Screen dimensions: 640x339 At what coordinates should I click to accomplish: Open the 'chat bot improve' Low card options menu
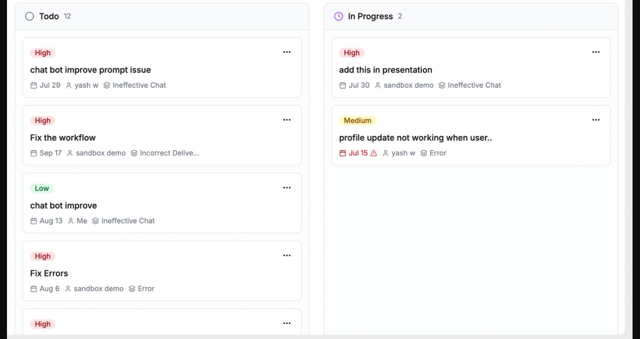click(287, 188)
